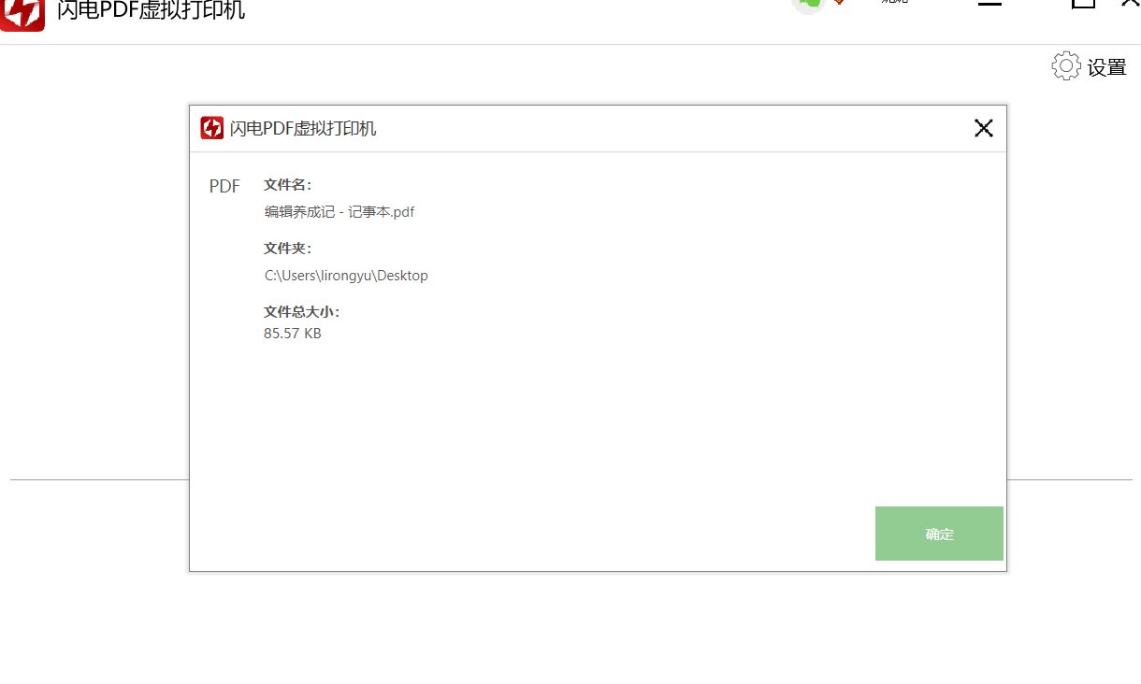This screenshot has width=1141, height=684.
Task: Click the PDF file type indicator in the dialog
Action: point(224,186)
